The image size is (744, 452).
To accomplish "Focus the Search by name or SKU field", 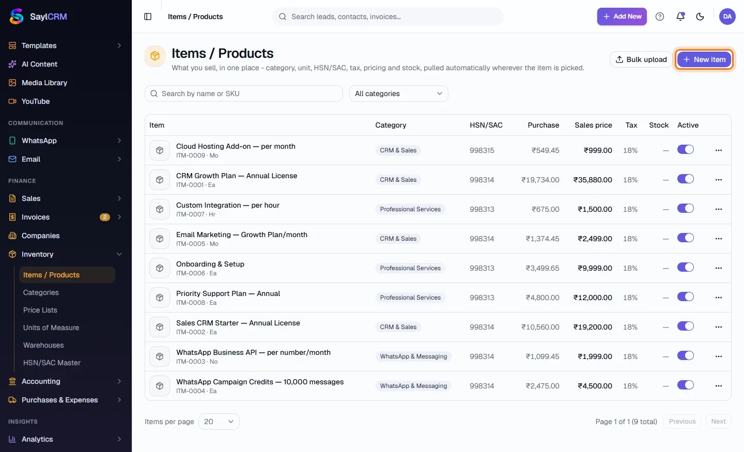I will (244, 93).
